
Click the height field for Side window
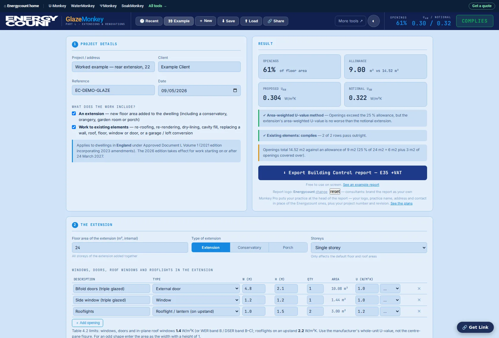point(286,300)
